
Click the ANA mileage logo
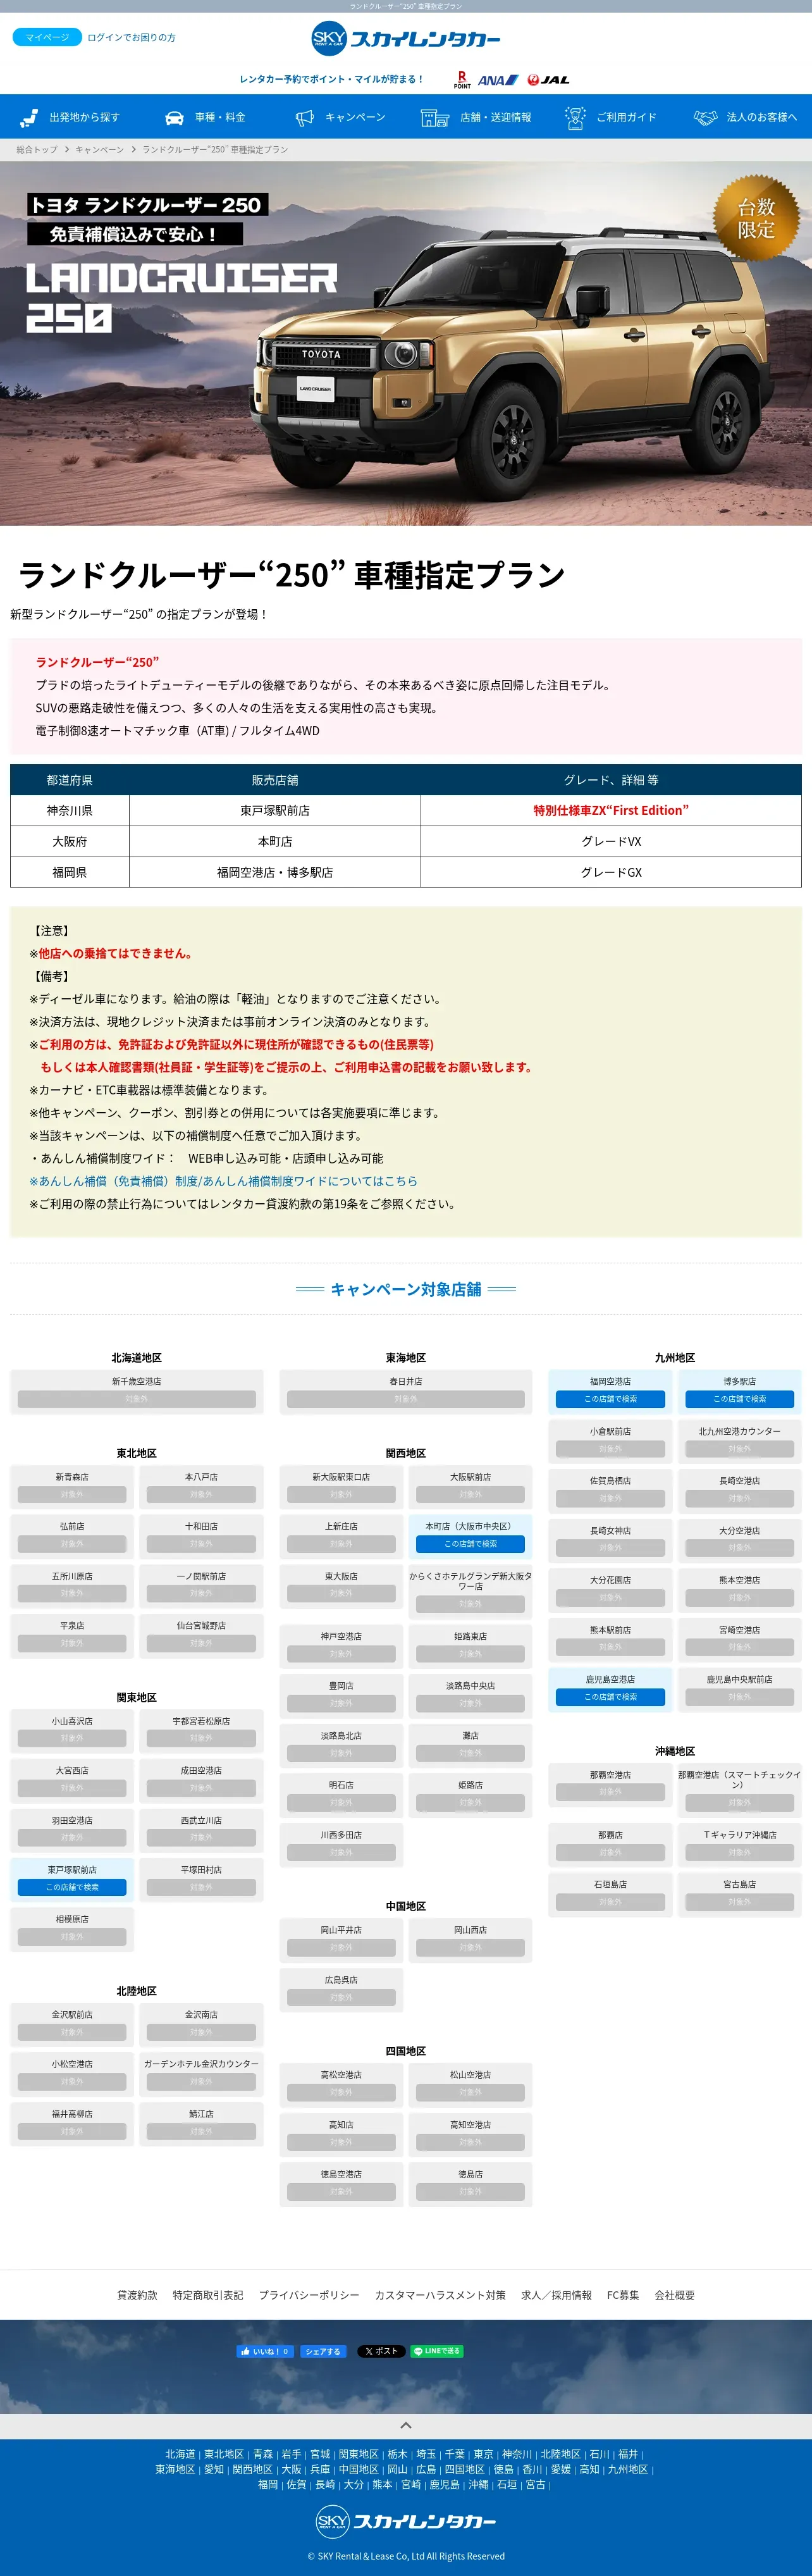[498, 80]
